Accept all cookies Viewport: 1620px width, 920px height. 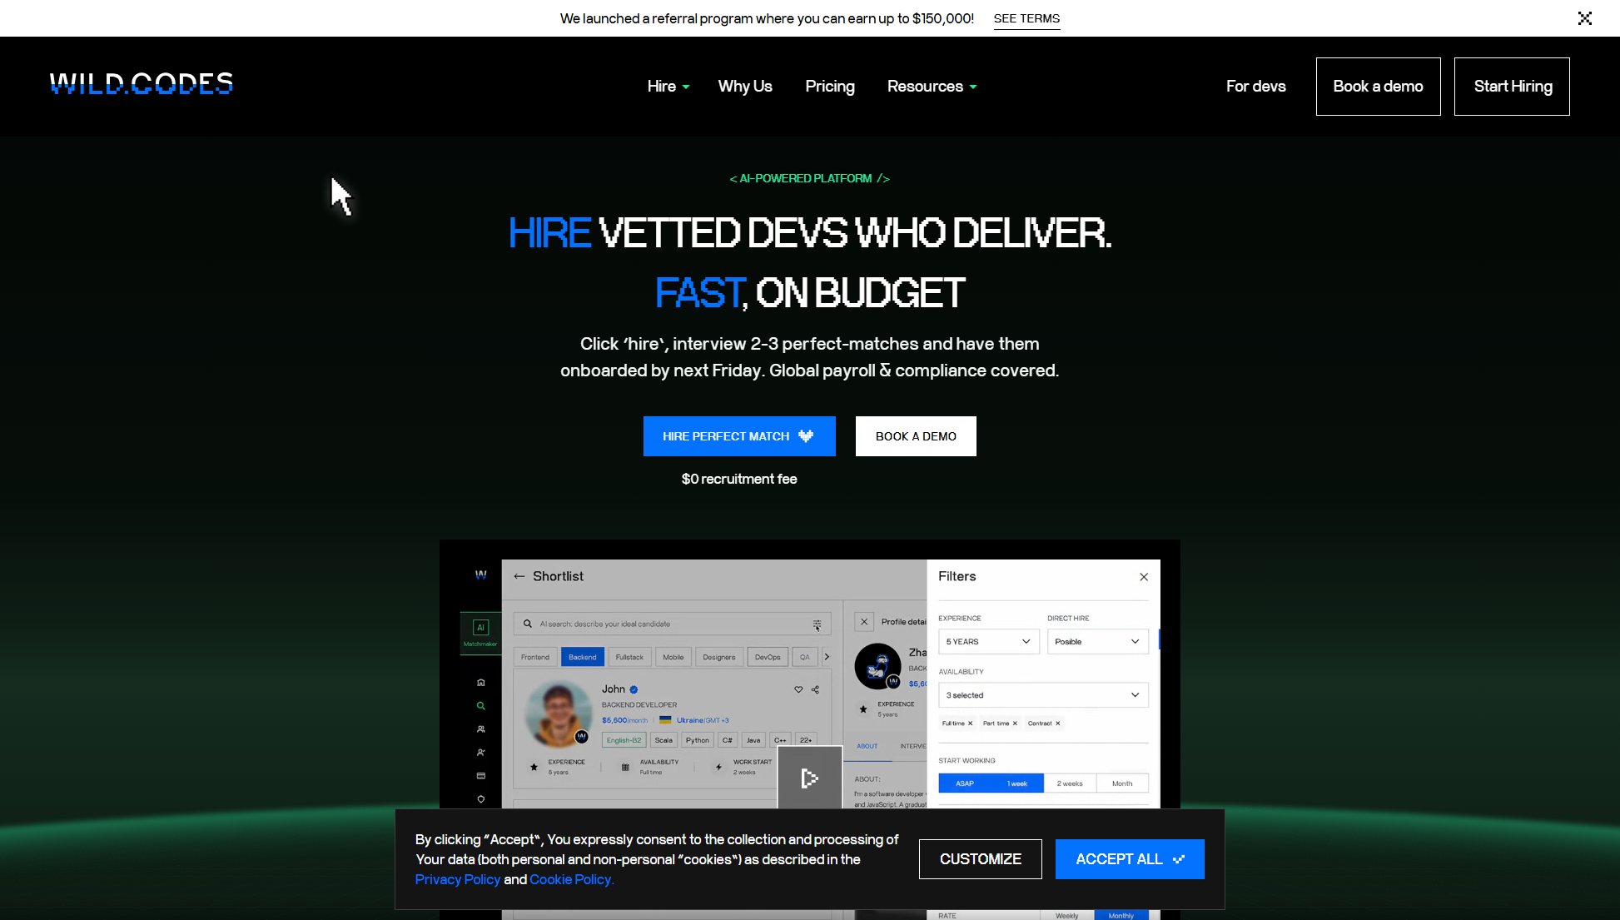point(1129,859)
